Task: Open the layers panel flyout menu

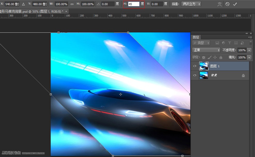Action: point(250,37)
